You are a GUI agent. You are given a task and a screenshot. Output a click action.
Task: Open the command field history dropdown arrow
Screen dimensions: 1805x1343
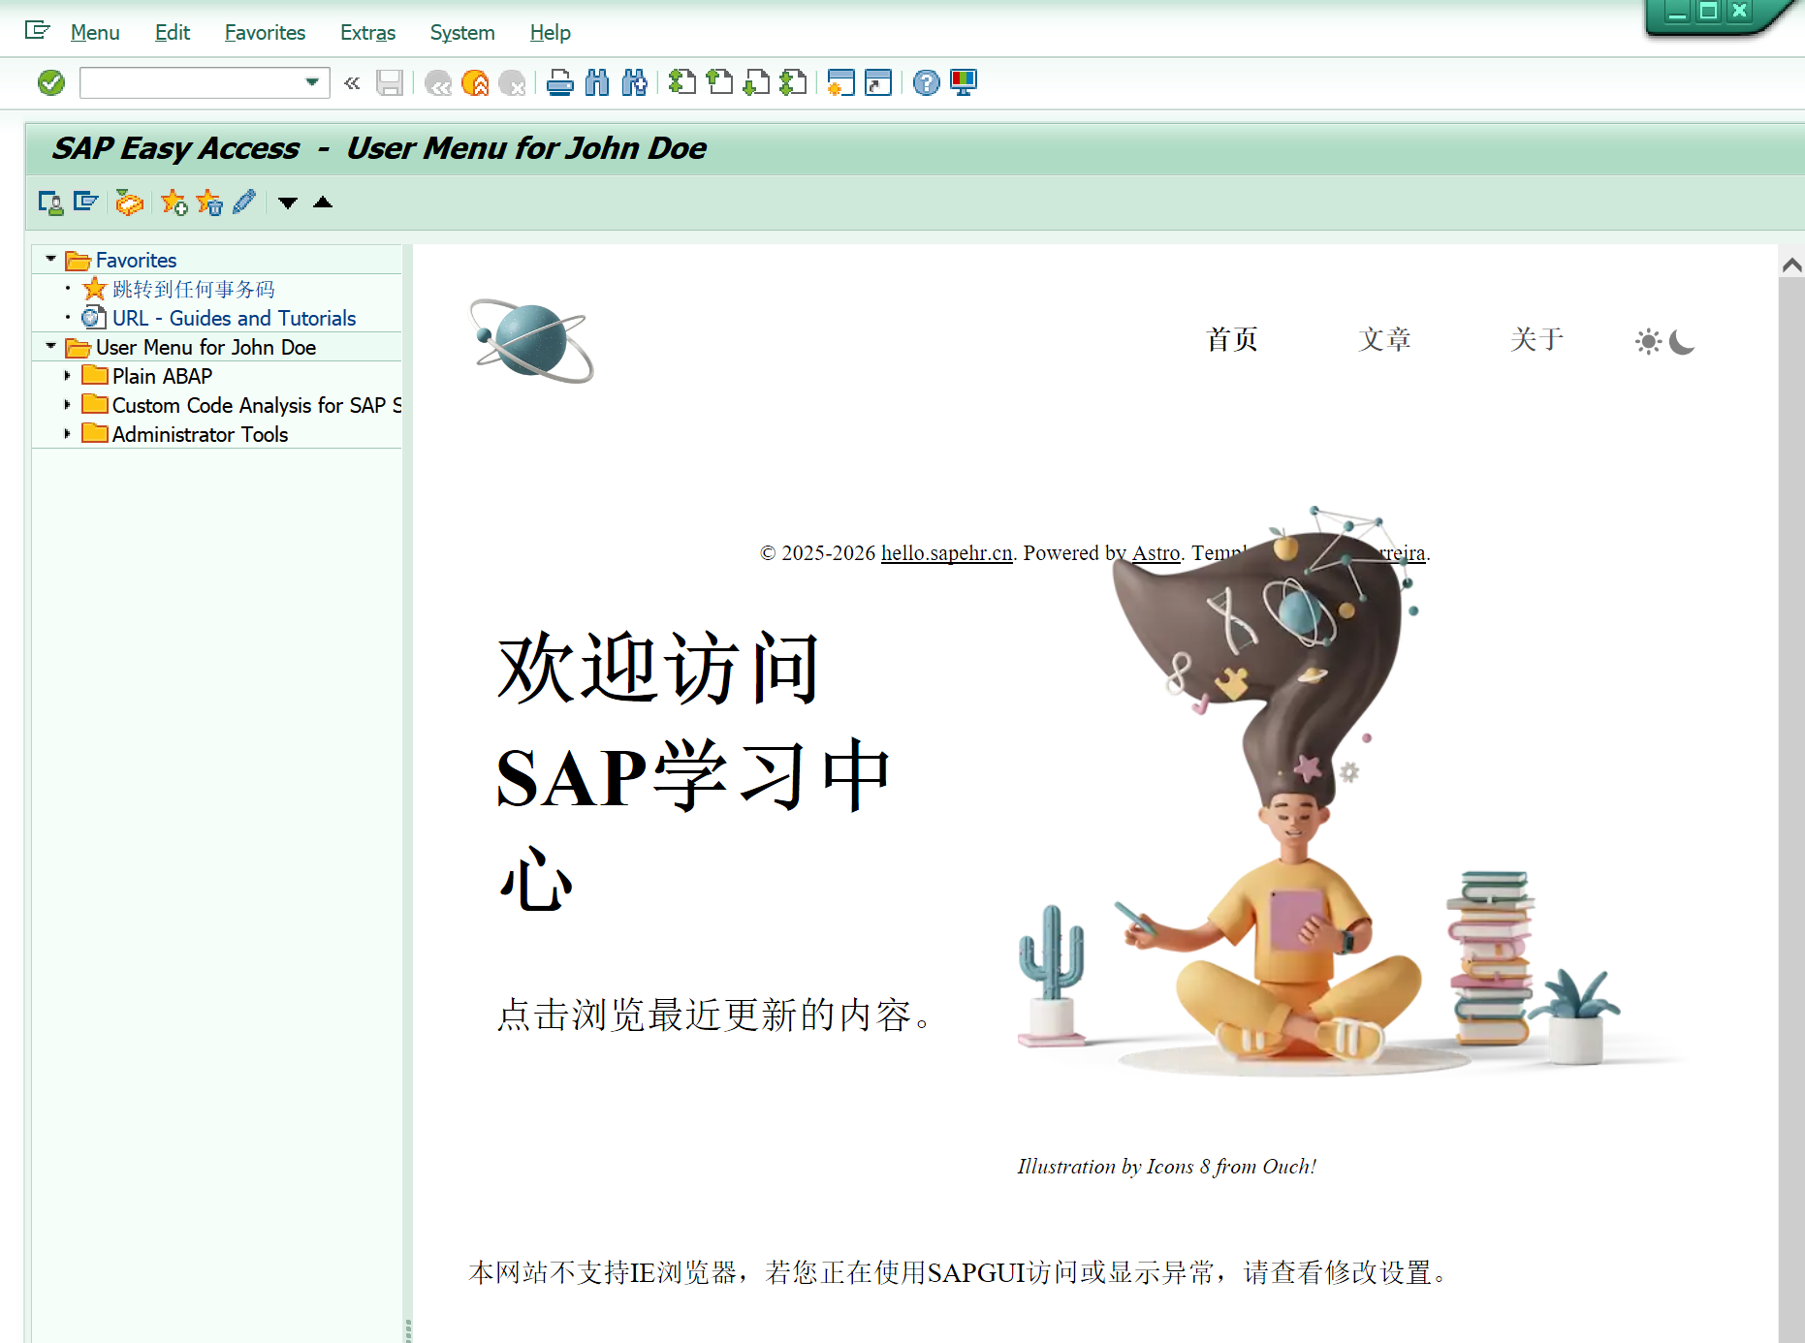point(312,83)
